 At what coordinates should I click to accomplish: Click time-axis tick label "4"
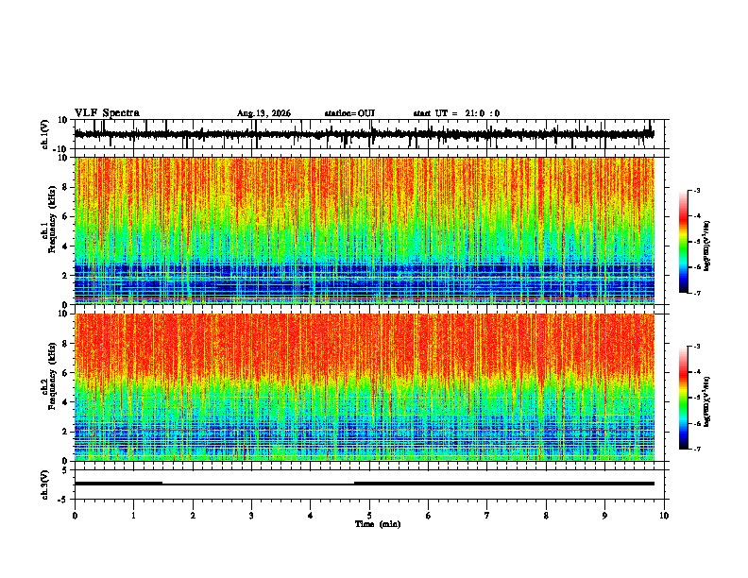click(311, 516)
